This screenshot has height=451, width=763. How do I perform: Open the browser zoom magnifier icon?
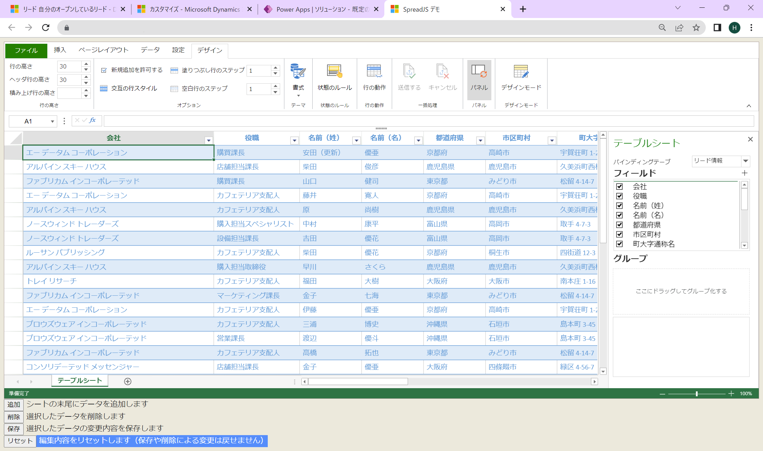pos(662,28)
